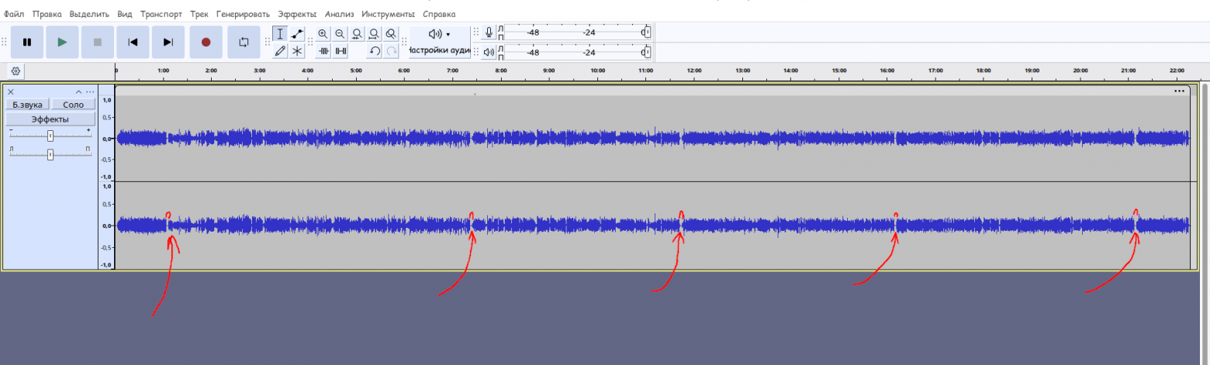Click the microphone record meter icon
1210x365 pixels.
(489, 33)
